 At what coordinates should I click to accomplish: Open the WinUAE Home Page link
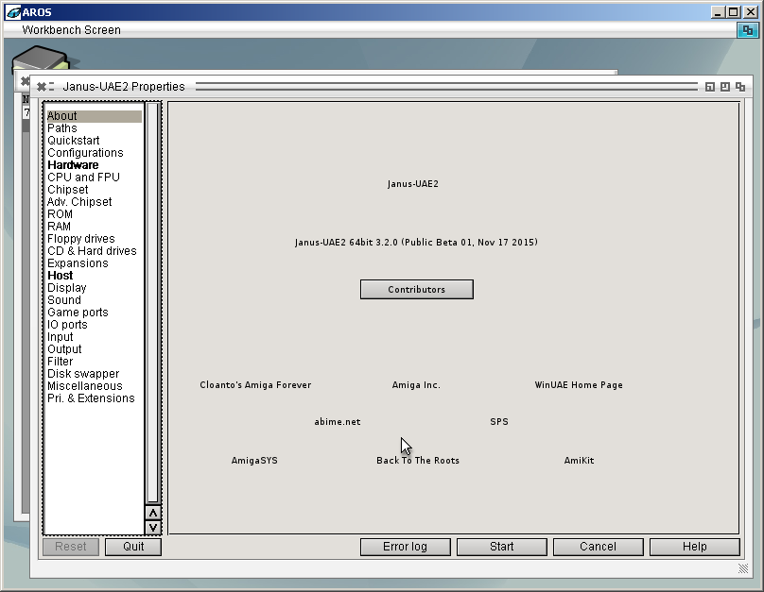579,385
